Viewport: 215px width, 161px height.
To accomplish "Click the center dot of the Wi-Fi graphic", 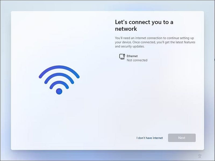I will (x=59, y=91).
